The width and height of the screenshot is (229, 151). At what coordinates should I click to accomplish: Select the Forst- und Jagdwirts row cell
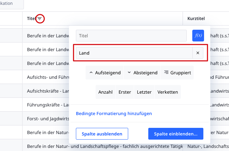pos(47,118)
